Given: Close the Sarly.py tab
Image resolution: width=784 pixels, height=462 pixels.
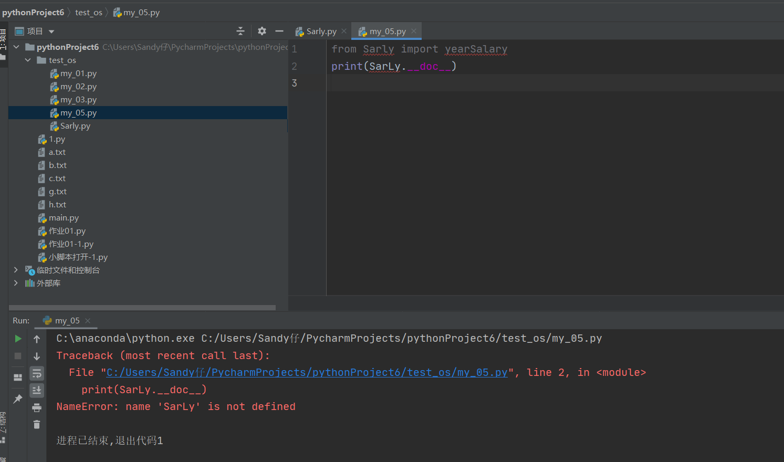Looking at the screenshot, I should pyautogui.click(x=344, y=31).
